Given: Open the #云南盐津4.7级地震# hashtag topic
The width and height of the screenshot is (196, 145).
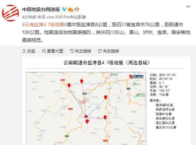Looking at the screenshot, I should (44, 25).
